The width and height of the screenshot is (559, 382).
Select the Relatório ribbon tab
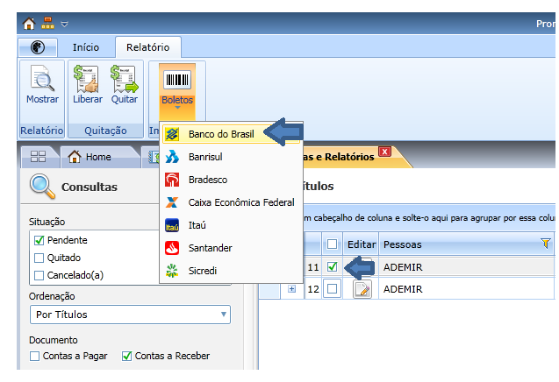point(148,47)
